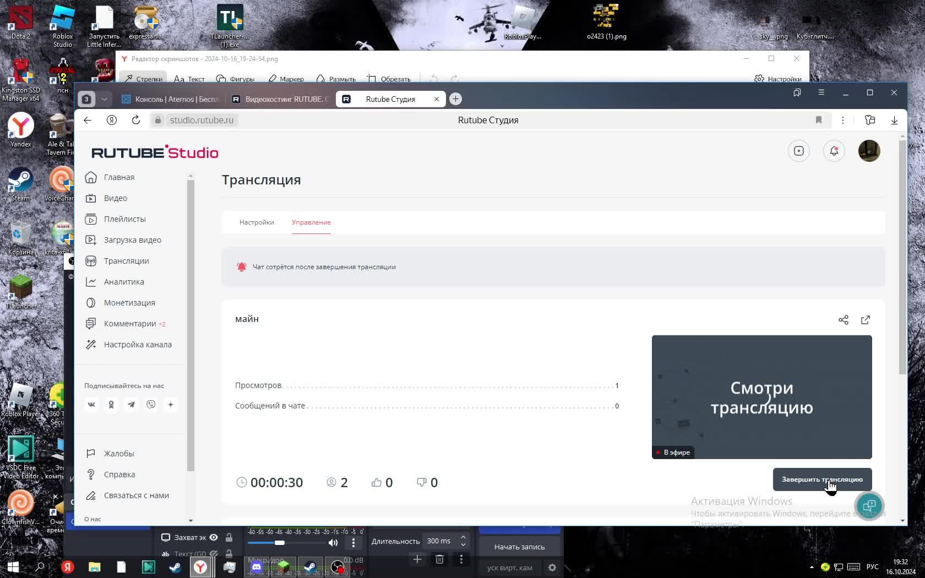The height and width of the screenshot is (578, 925).
Task: Select Текст tool in screenshot editor
Action: point(189,79)
